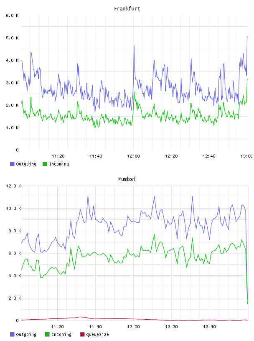Viewport: 254px width, 341px height.
Task: Click the 12:20 time label in Frankfurt chart
Action: click(x=171, y=156)
